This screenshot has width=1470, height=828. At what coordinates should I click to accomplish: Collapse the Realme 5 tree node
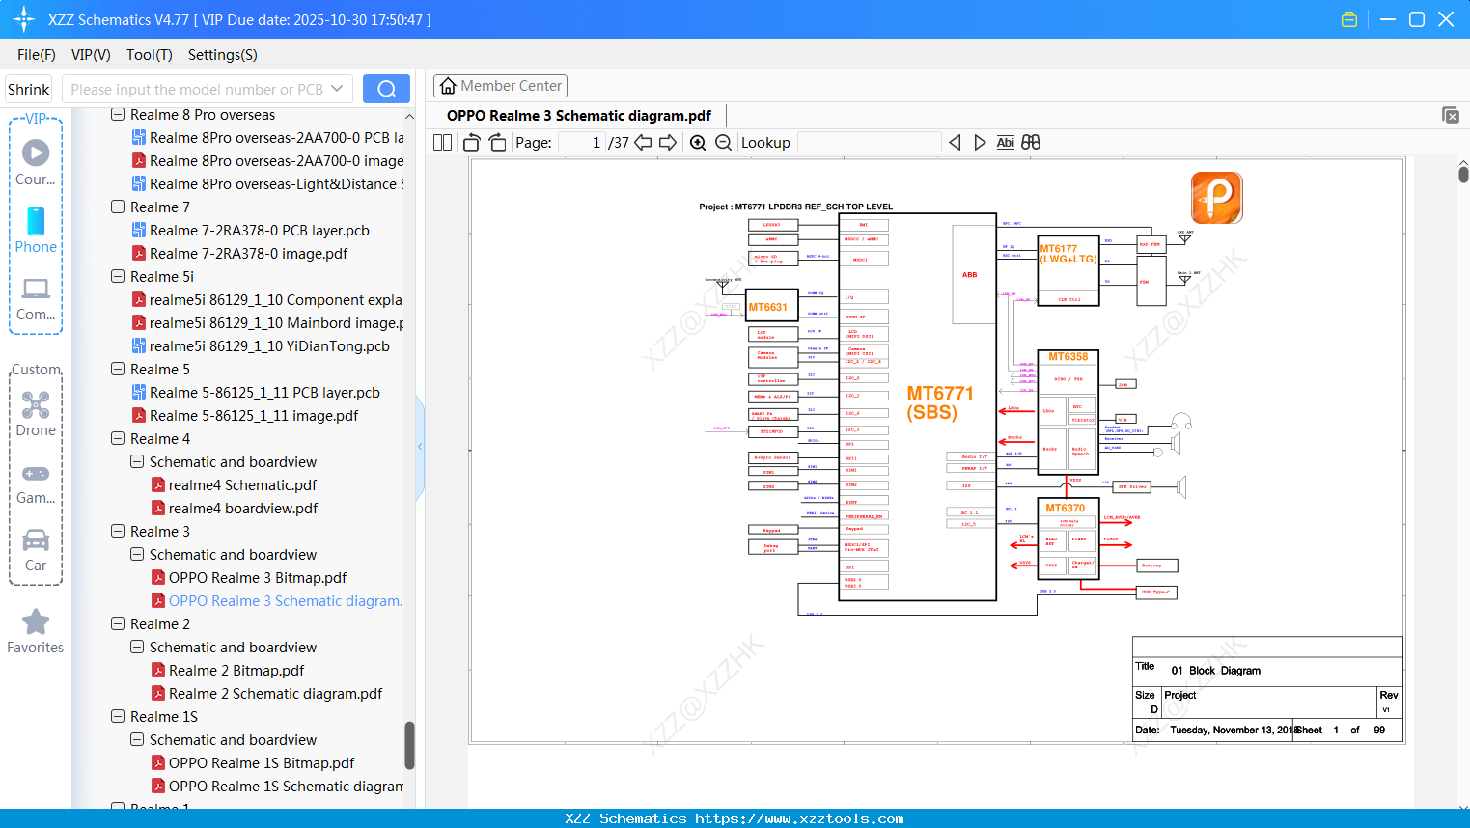point(118,370)
